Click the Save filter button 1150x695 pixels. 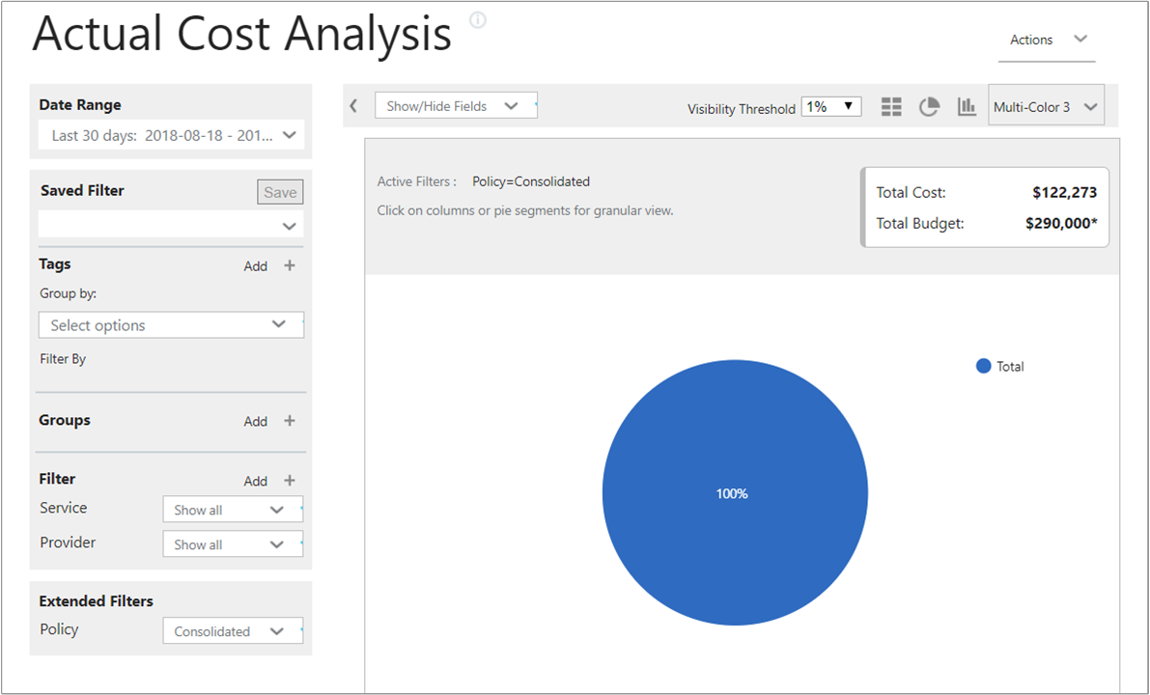(x=280, y=192)
